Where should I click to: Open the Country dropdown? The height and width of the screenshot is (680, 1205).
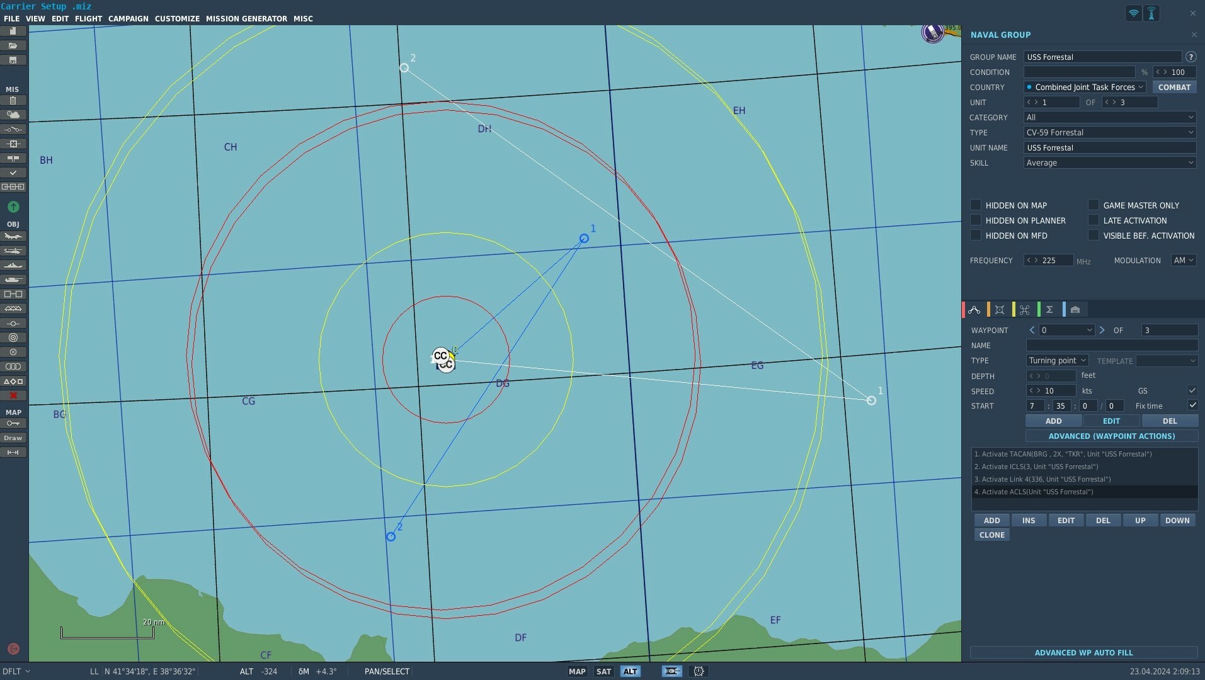[1085, 87]
